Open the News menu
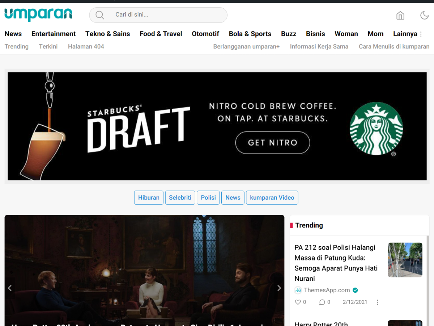The height and width of the screenshot is (326, 434). (x=13, y=34)
